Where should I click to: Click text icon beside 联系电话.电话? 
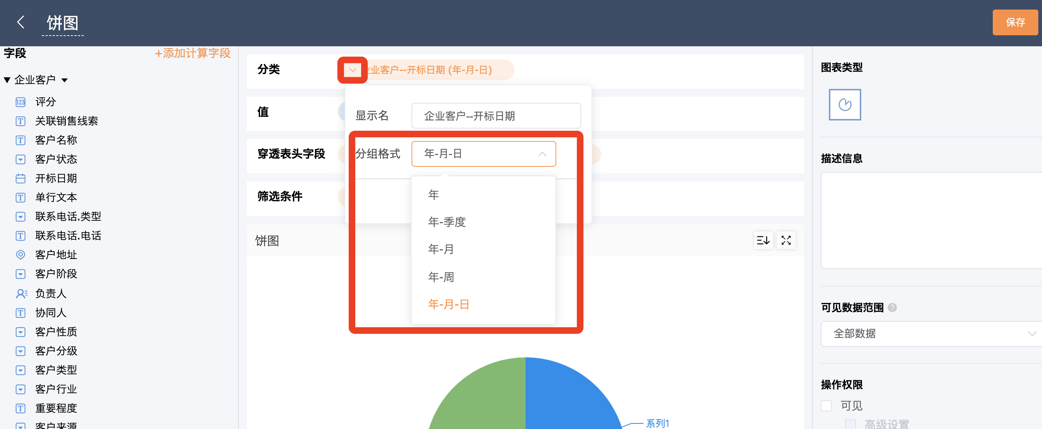20,236
